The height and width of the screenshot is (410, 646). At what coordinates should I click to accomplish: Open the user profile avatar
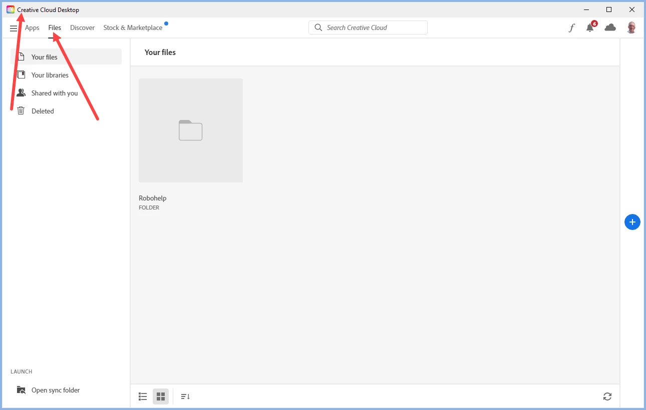(x=631, y=27)
